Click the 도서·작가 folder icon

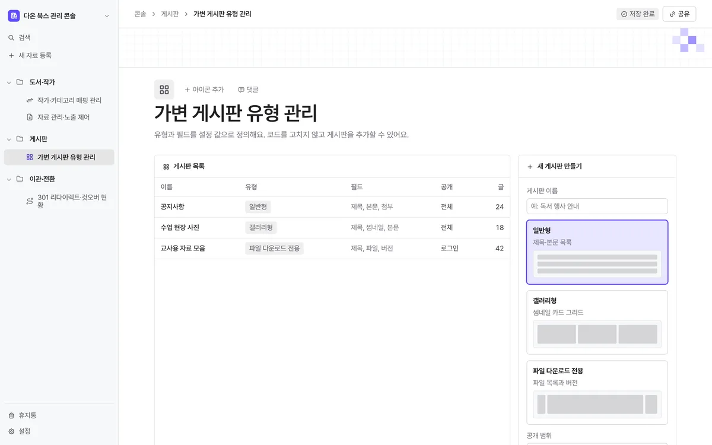(20, 82)
